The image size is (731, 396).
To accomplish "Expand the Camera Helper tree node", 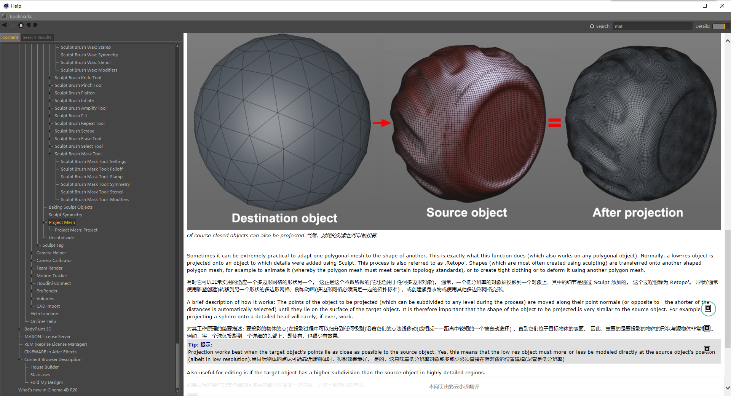I will pos(32,253).
